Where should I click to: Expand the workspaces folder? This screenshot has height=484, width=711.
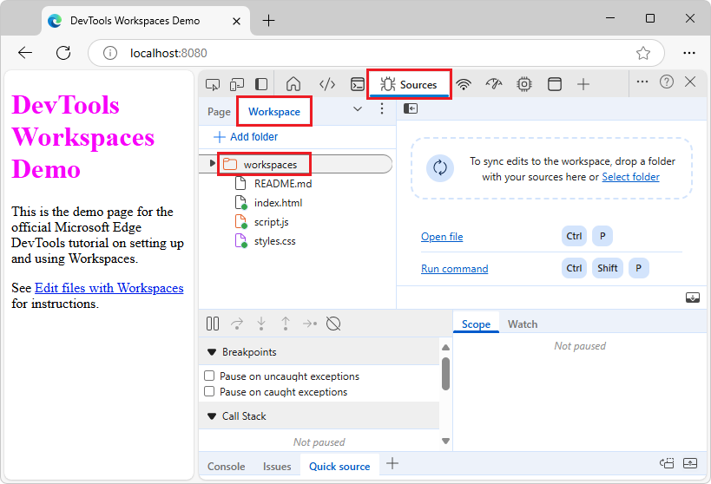point(212,163)
